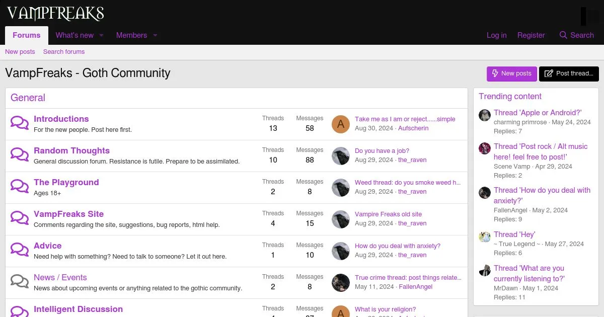Click Random Thoughts message count 88
This screenshot has height=317, width=604.
(310, 160)
